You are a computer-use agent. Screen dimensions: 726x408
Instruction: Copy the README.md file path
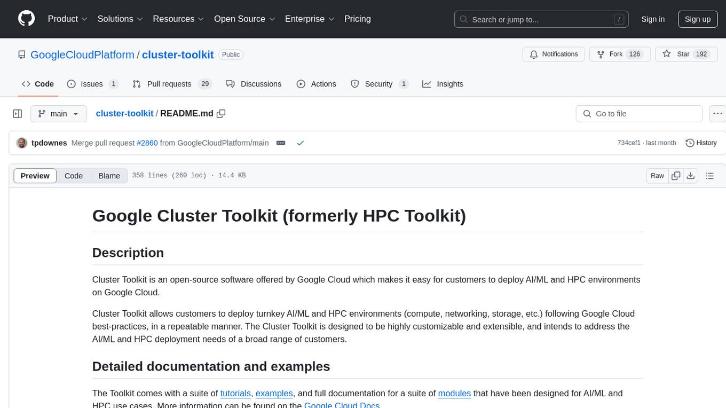coord(221,113)
